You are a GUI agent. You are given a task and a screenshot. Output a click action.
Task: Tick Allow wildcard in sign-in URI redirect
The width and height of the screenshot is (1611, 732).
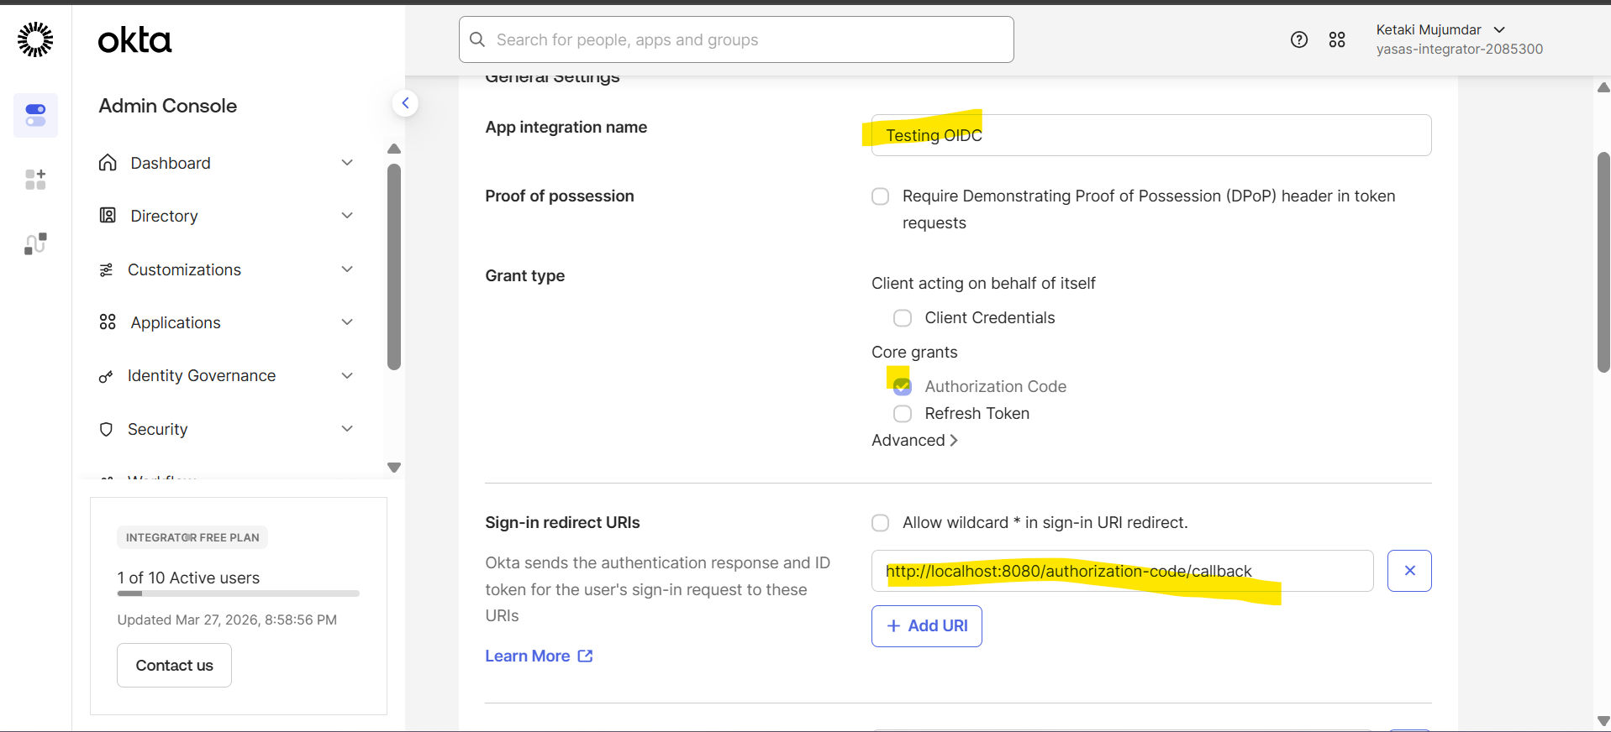880,523
